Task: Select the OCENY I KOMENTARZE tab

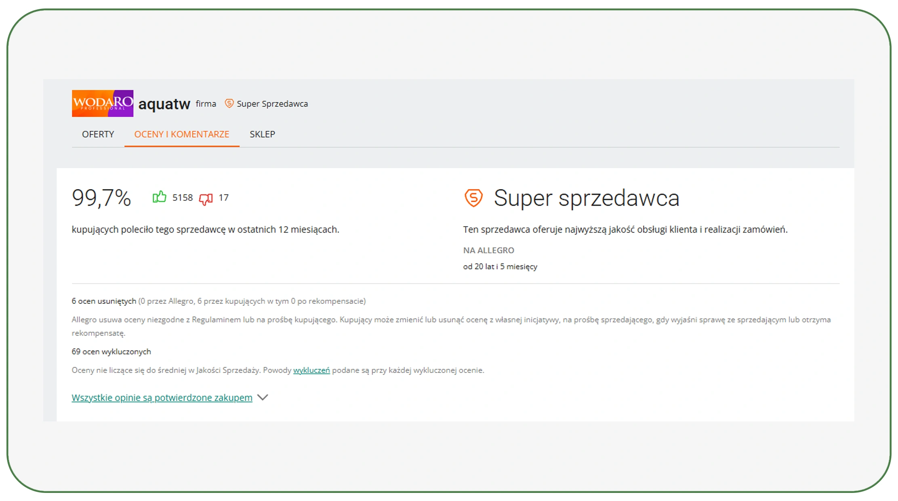Action: pos(182,134)
